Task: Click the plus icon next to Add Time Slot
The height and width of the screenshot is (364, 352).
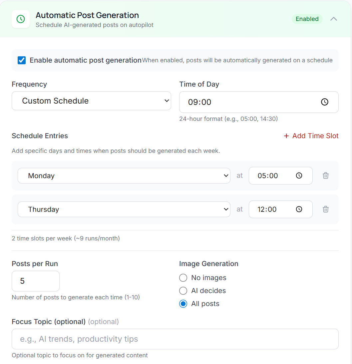Action: [286, 136]
